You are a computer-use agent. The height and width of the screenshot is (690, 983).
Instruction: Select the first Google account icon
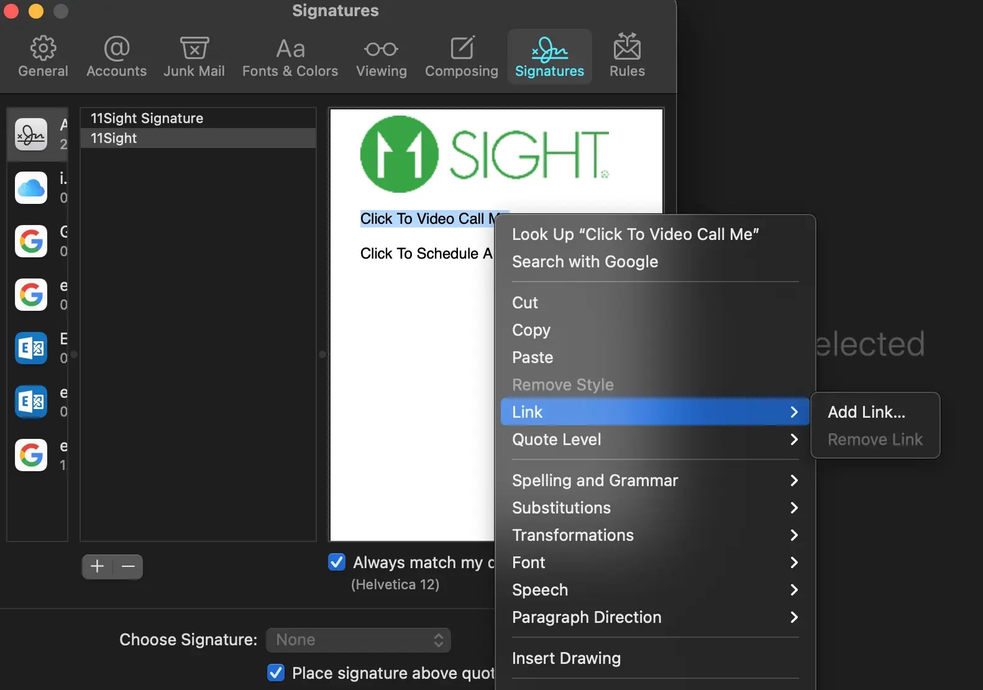[31, 241]
